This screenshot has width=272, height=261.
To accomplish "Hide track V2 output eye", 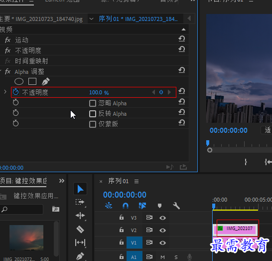I will pos(162,230).
